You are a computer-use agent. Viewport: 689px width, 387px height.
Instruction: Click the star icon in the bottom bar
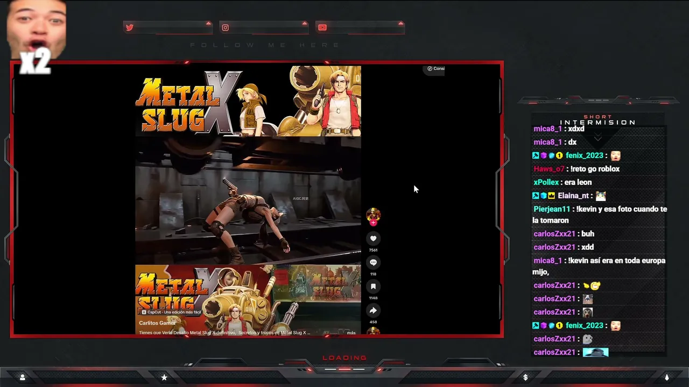(164, 377)
